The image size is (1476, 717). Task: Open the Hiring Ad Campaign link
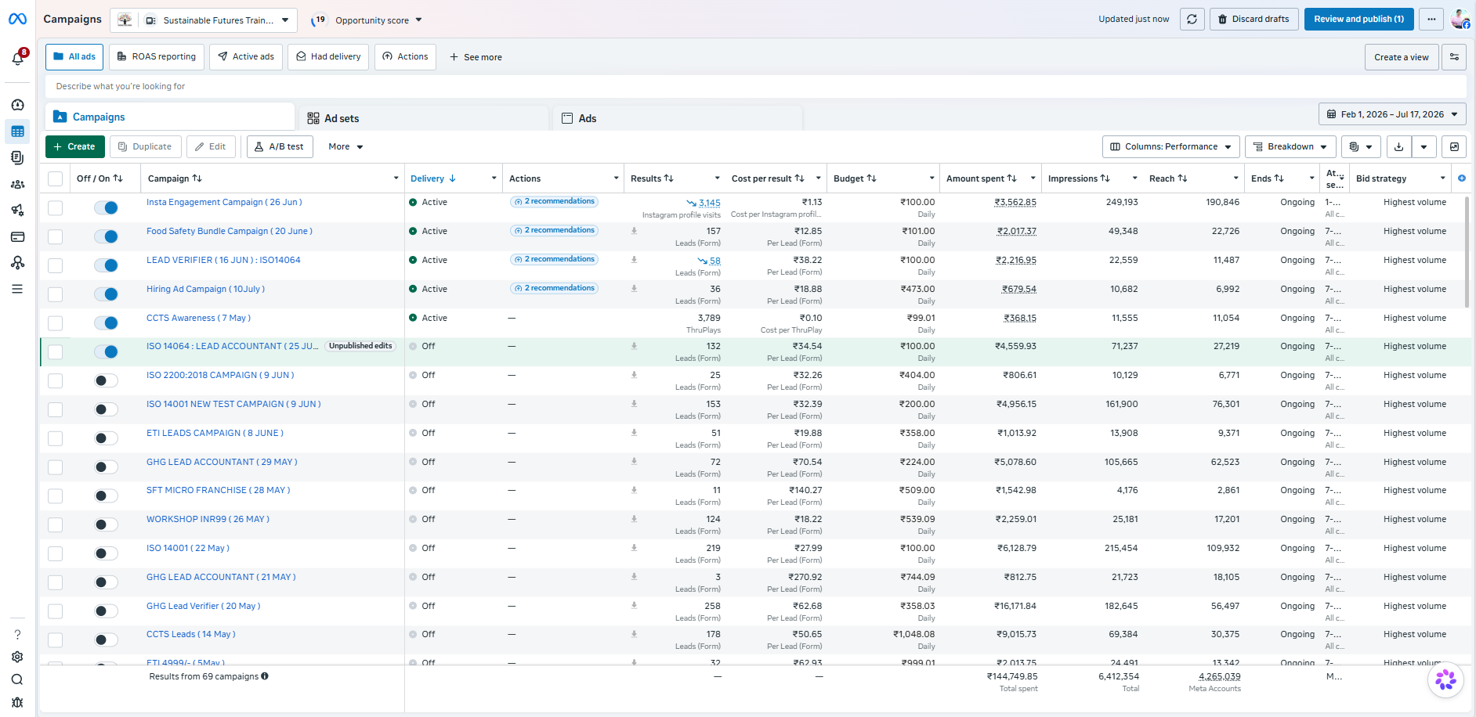[205, 290]
